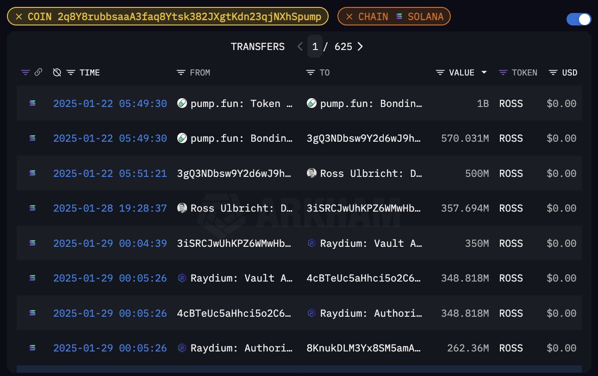The image size is (598, 376).
Task: Open recipient address 3iSRCJwUhKPZ6WMwHb
Action: 365,208
